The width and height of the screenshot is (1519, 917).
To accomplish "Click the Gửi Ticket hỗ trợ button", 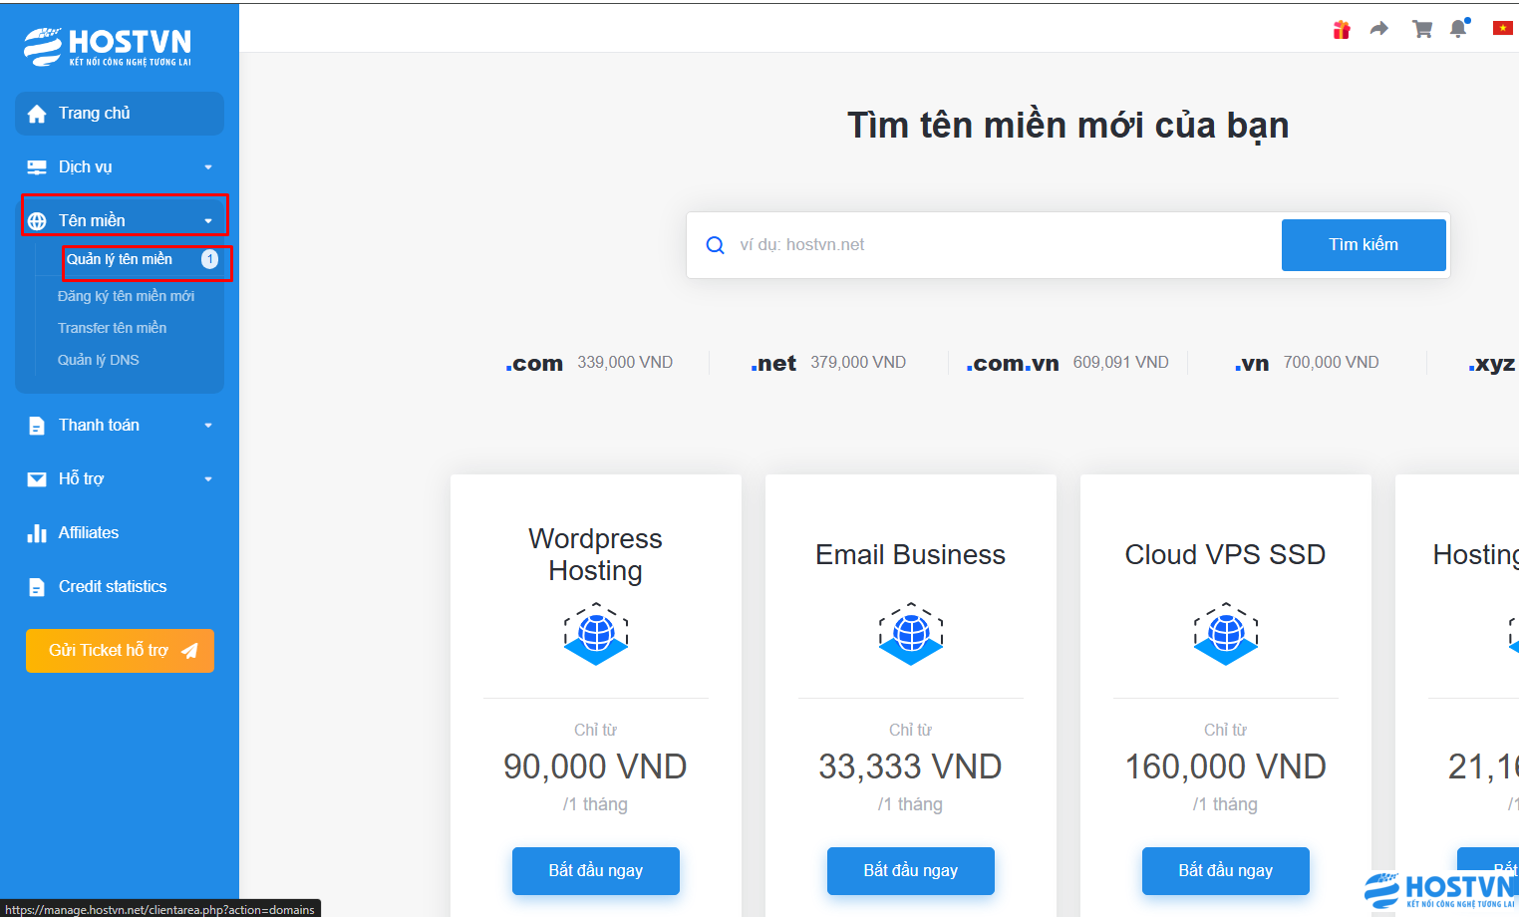I will (x=120, y=651).
